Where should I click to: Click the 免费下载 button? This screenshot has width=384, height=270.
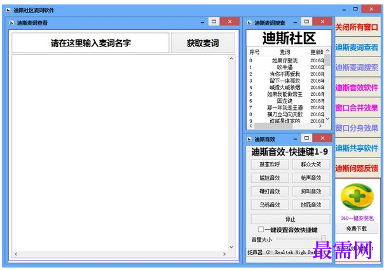(x=357, y=229)
